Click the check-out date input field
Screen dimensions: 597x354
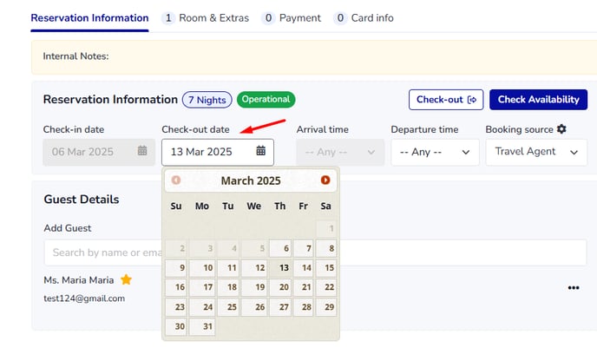[x=218, y=152]
